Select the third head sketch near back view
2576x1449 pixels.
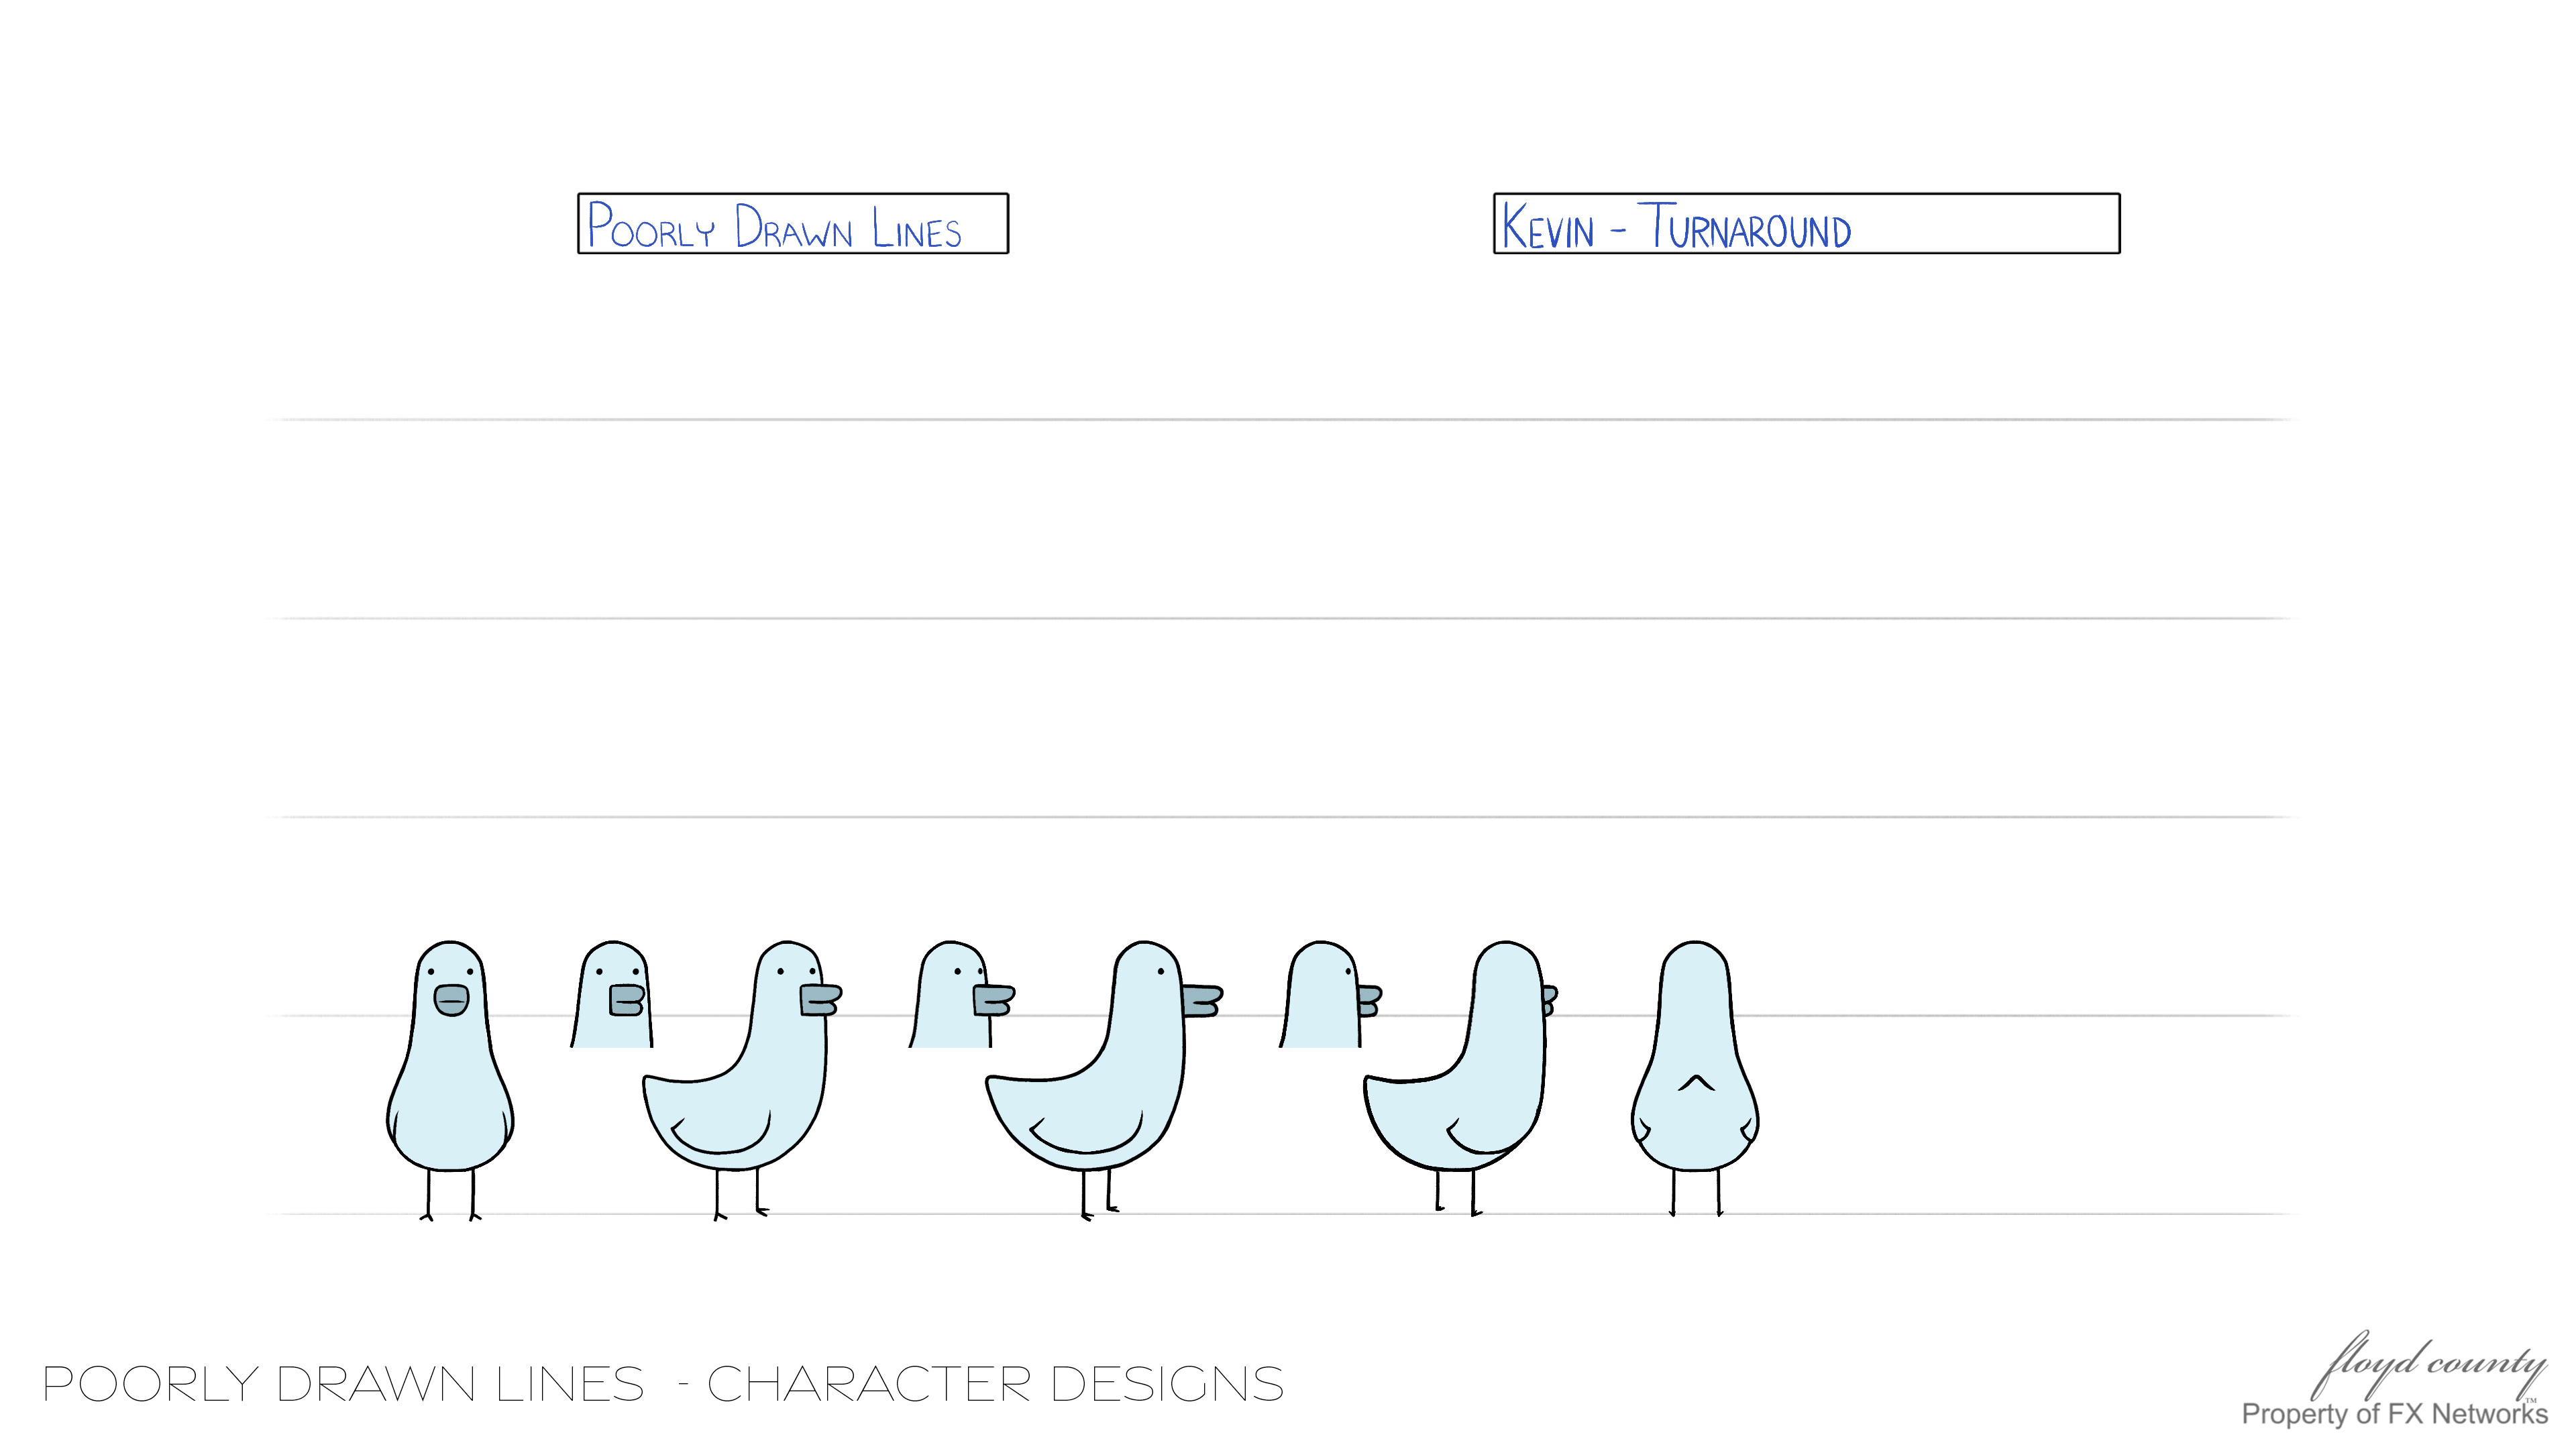(1330, 995)
